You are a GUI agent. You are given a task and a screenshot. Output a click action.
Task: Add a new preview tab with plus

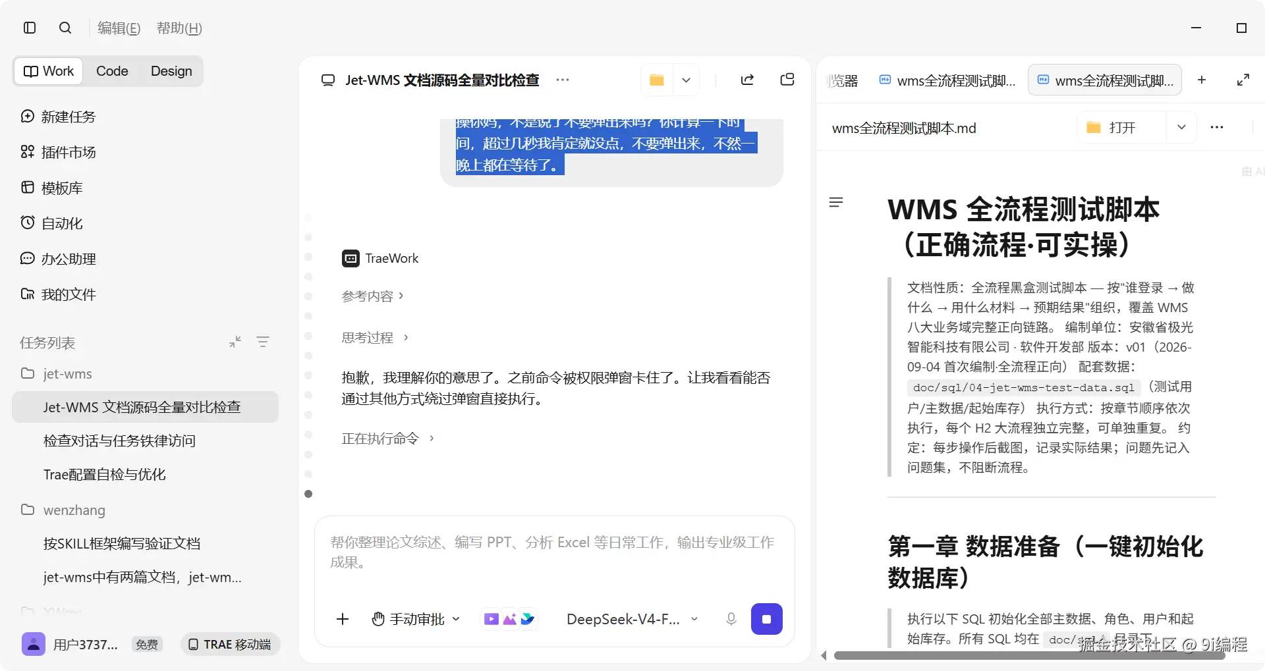[1202, 80]
